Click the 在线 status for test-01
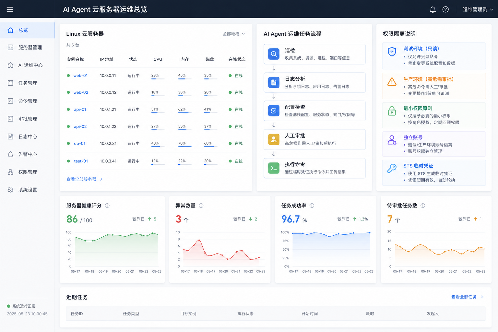The width and height of the screenshot is (498, 332). [x=236, y=161]
